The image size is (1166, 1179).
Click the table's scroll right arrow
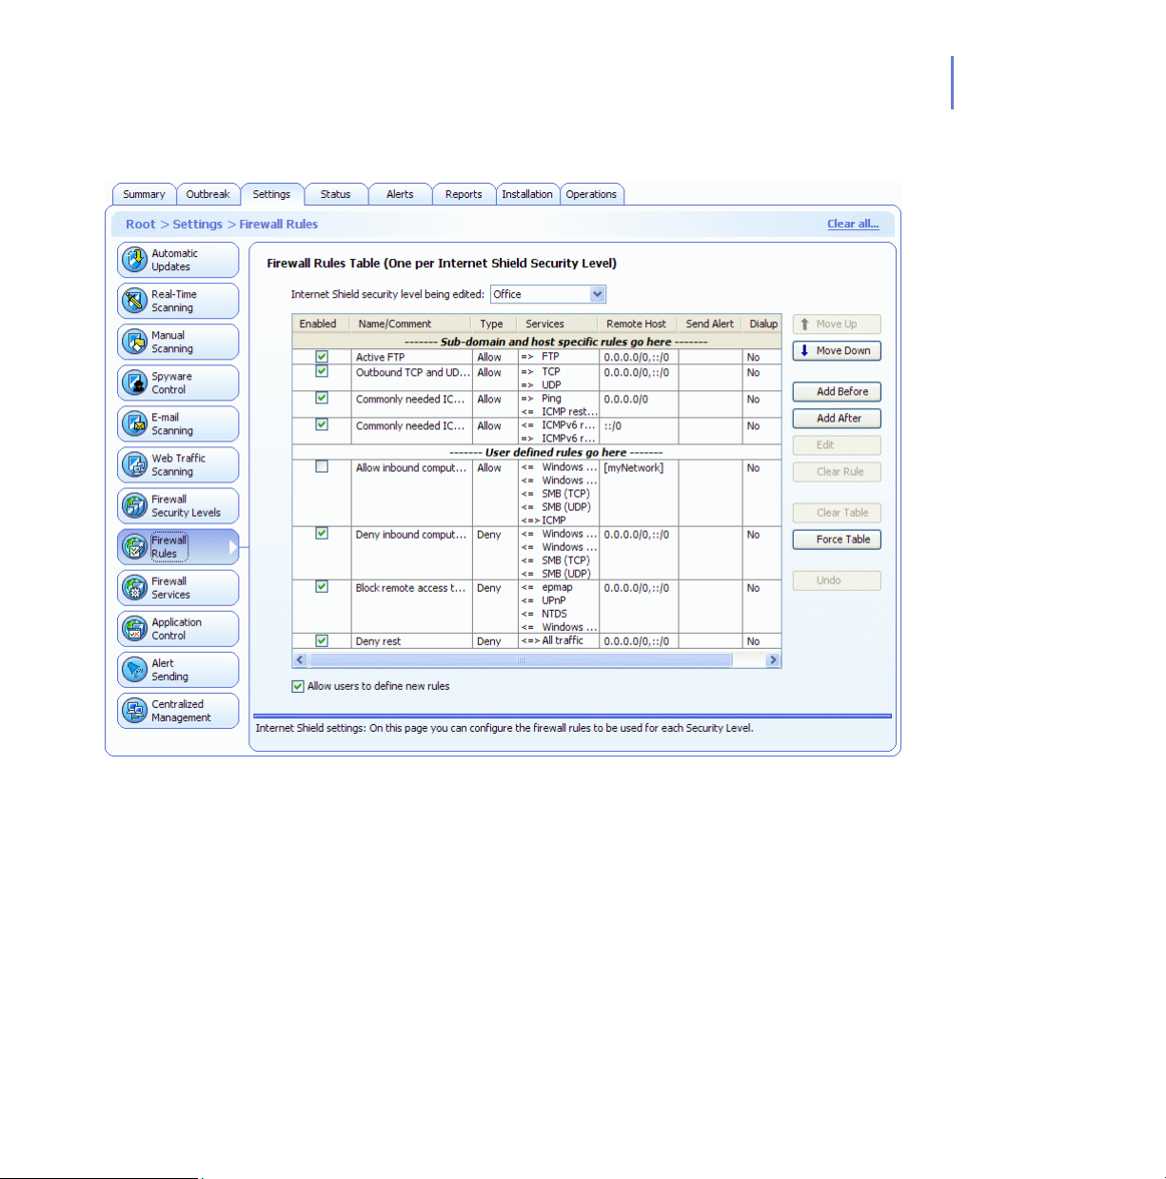[x=773, y=659]
